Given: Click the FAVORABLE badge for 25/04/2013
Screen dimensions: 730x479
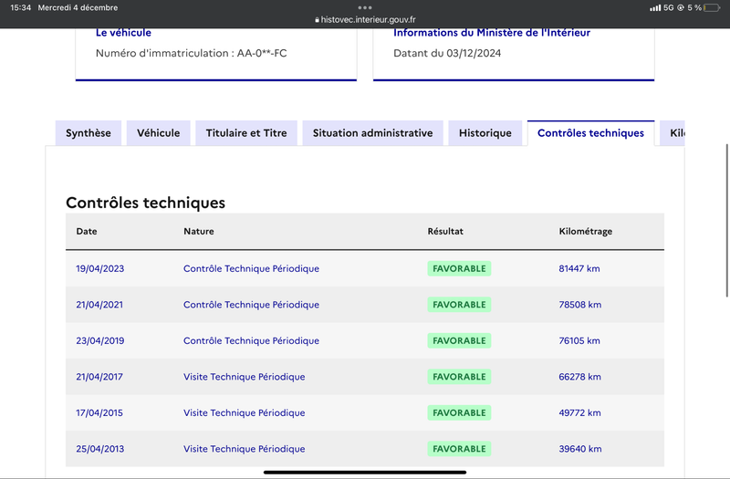Looking at the screenshot, I should click(x=460, y=449).
